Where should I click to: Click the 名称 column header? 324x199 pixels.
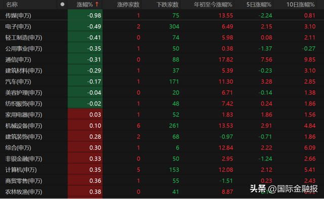(12, 5)
